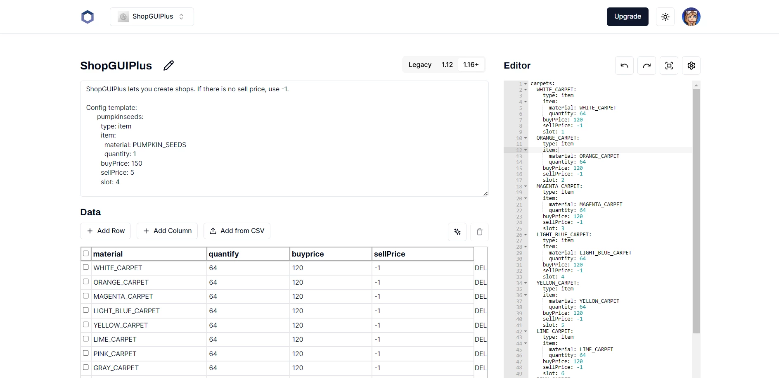This screenshot has width=779, height=378.
Task: Undo the last editor change
Action: pos(624,65)
